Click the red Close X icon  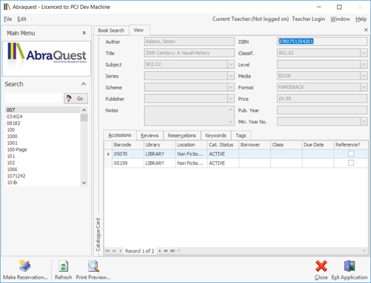(x=321, y=267)
